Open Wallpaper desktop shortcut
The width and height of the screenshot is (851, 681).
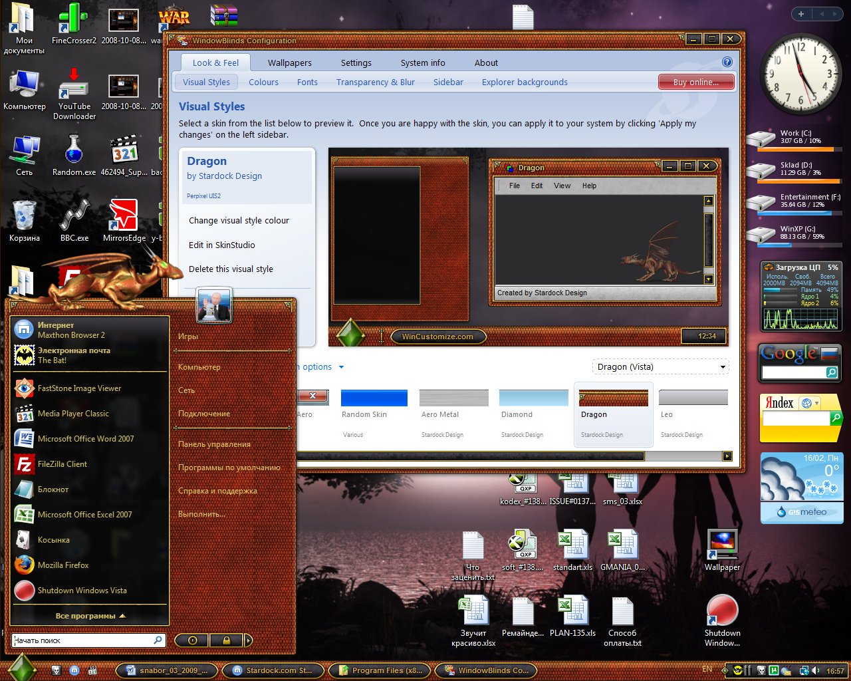pyautogui.click(x=722, y=551)
